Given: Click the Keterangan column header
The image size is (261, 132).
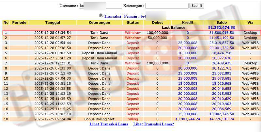Looking at the screenshot, I should tap(99, 23).
